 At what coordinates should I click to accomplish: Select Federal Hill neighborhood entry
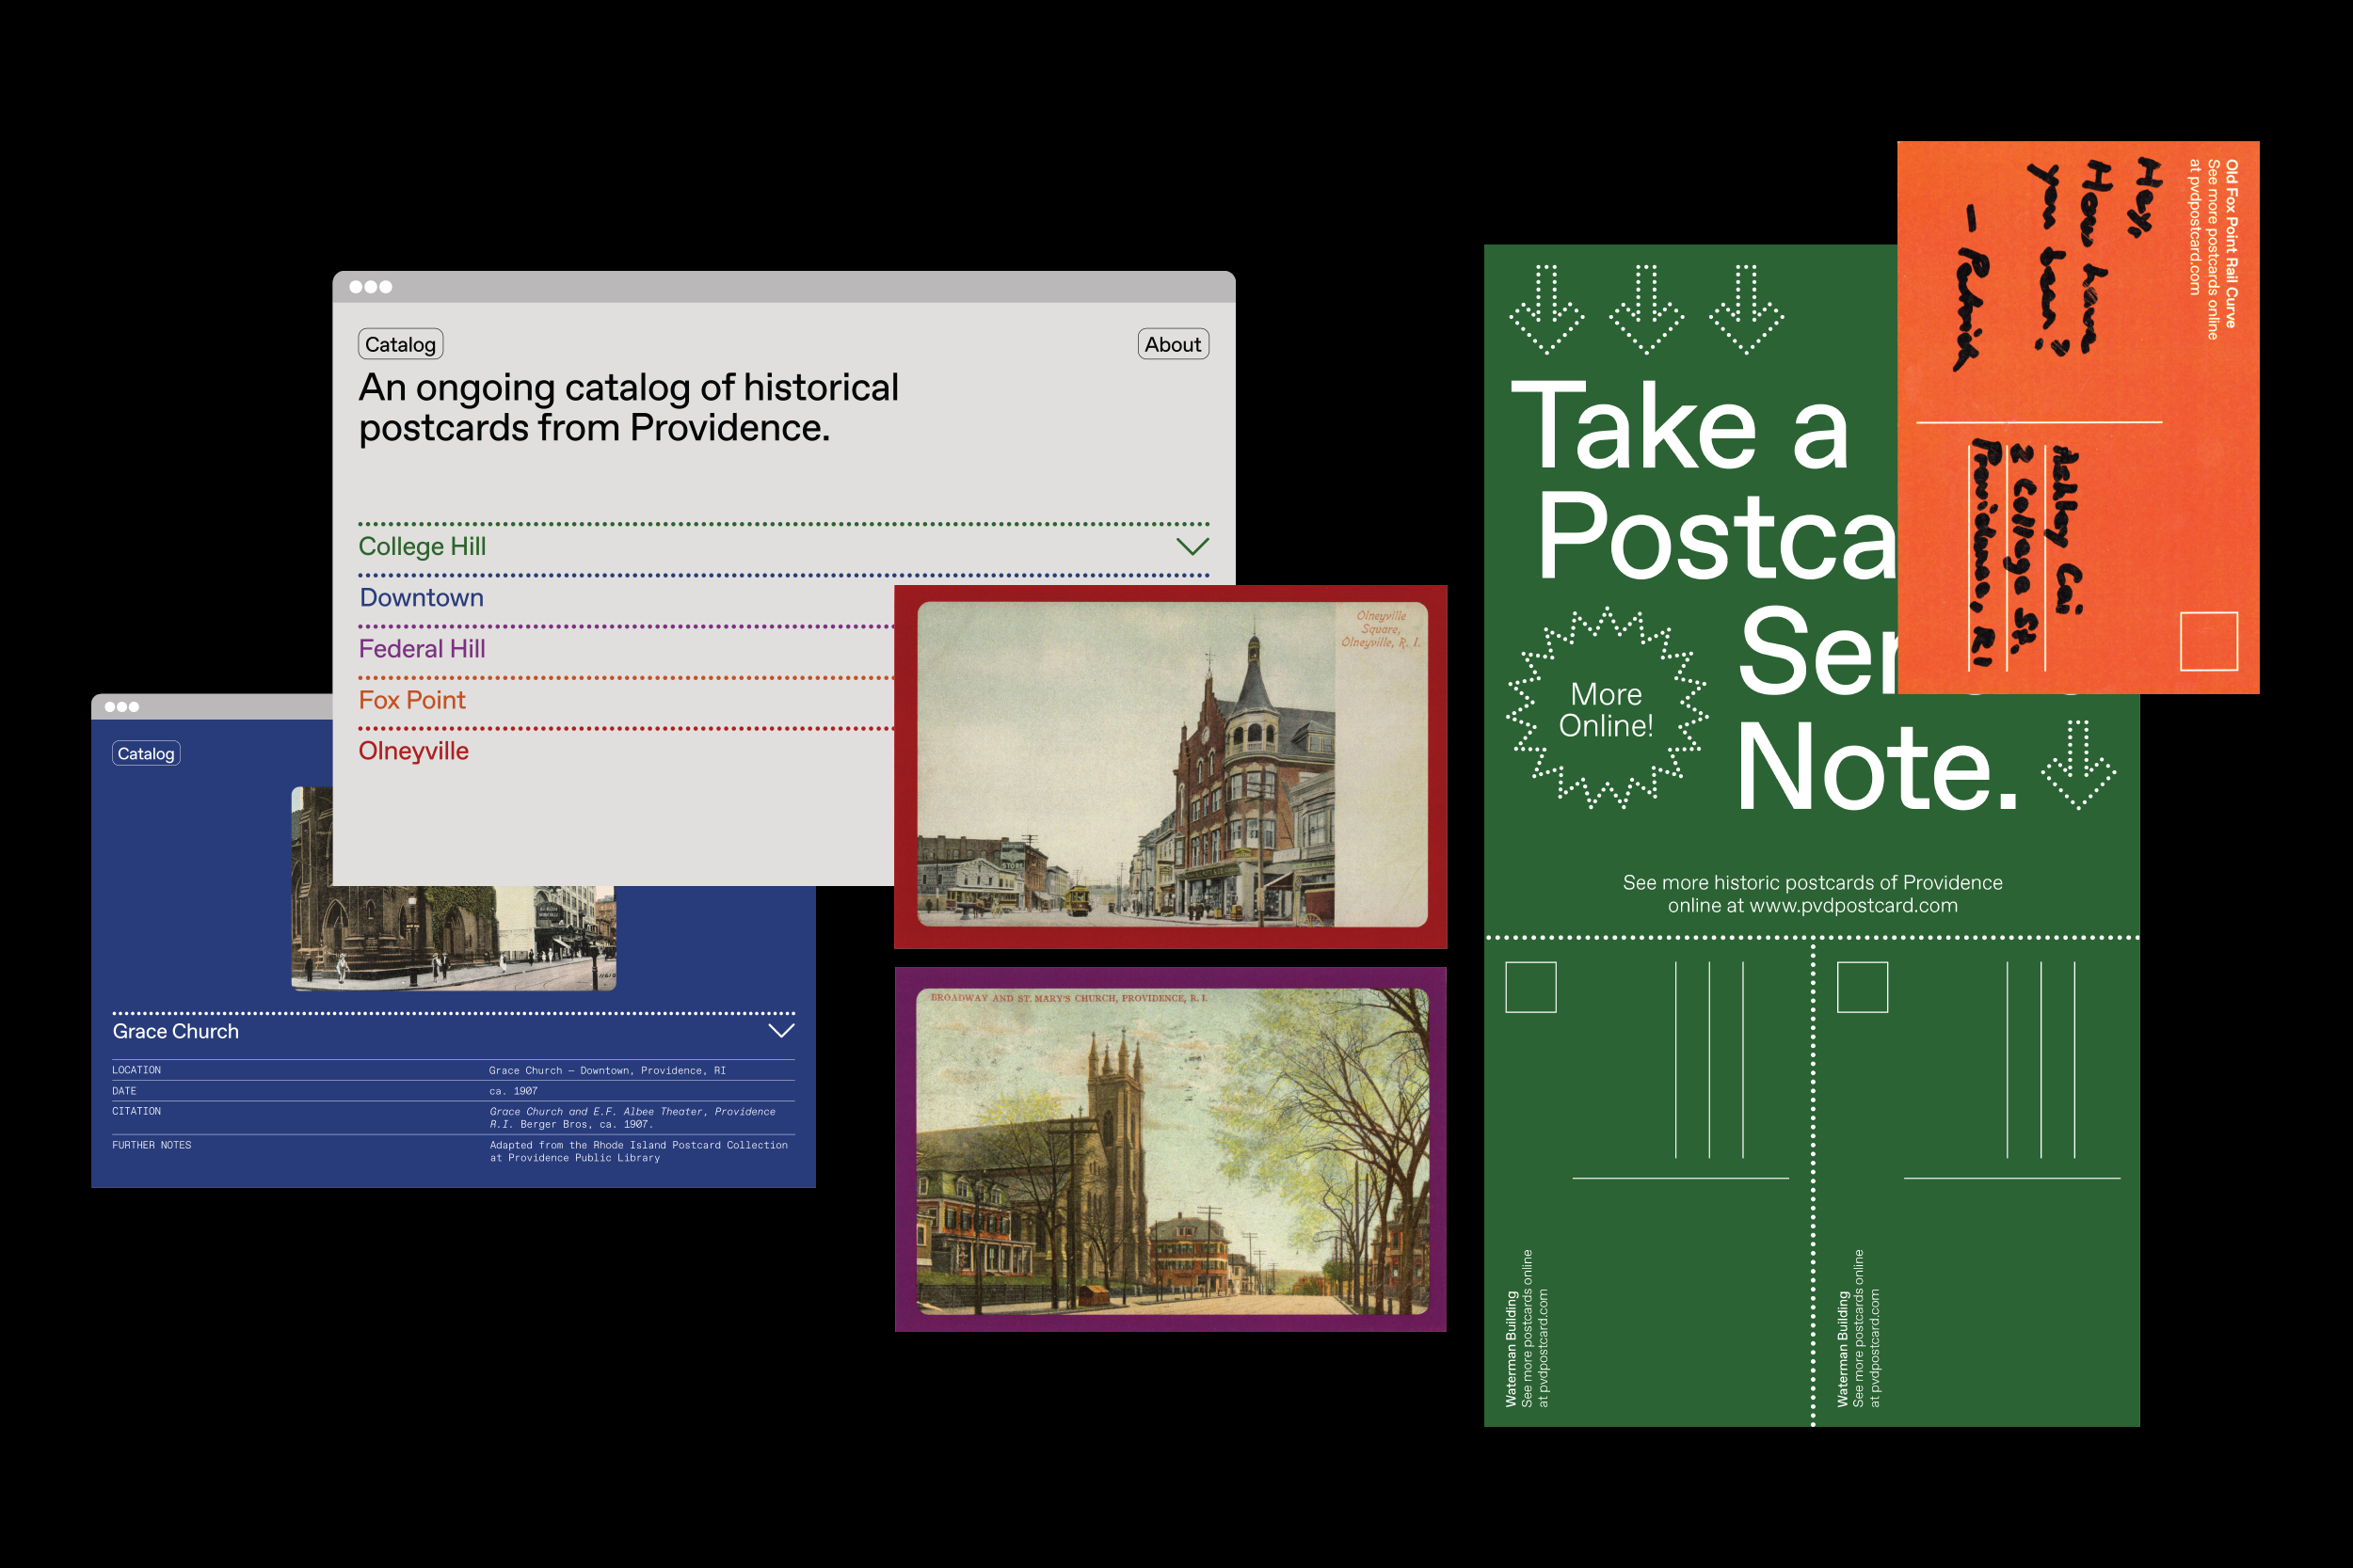[x=421, y=649]
